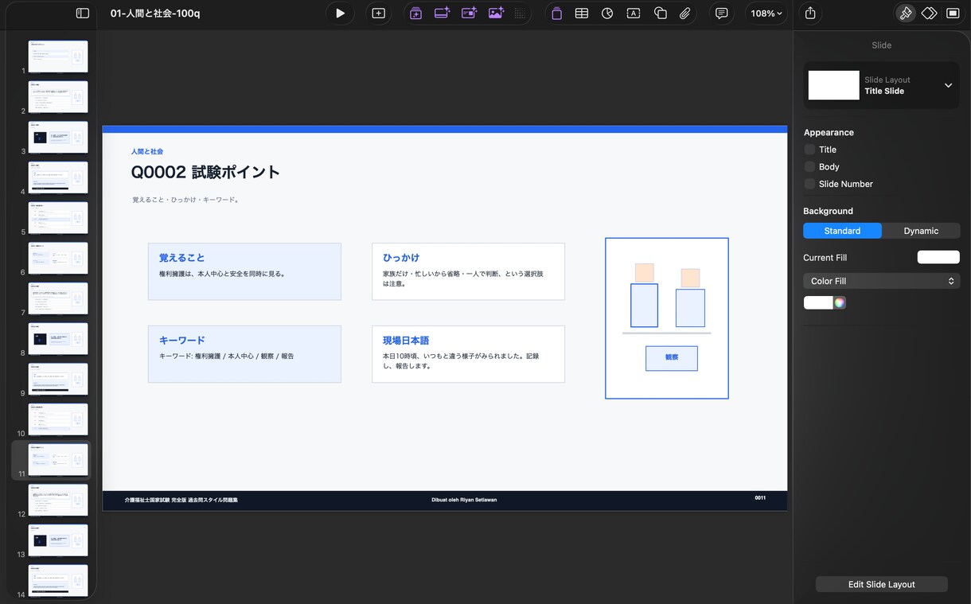Open the color wheel picker

coord(839,302)
